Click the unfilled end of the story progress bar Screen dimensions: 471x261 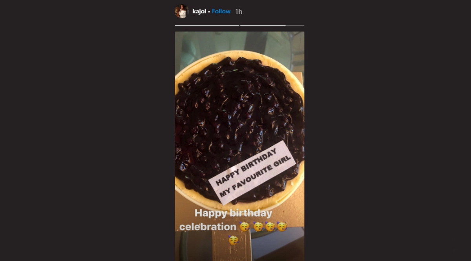(x=295, y=25)
